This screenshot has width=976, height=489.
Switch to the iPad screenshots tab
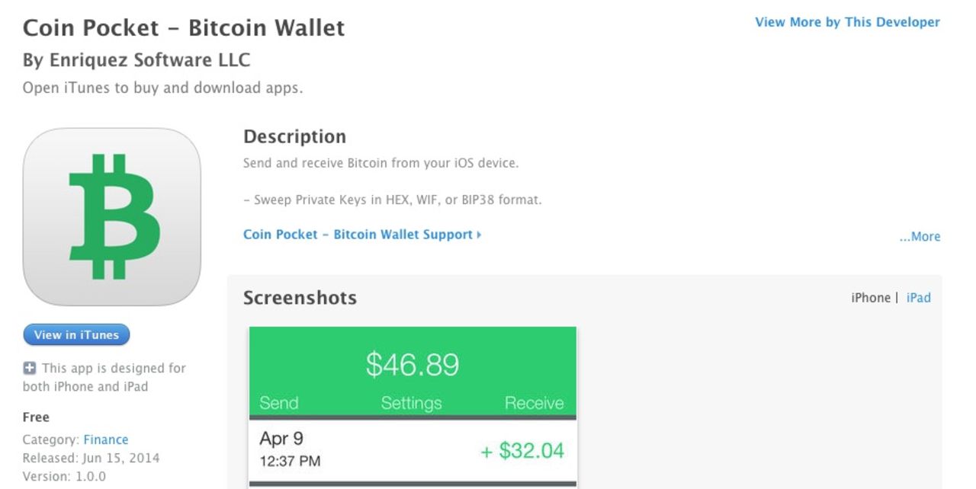[919, 297]
